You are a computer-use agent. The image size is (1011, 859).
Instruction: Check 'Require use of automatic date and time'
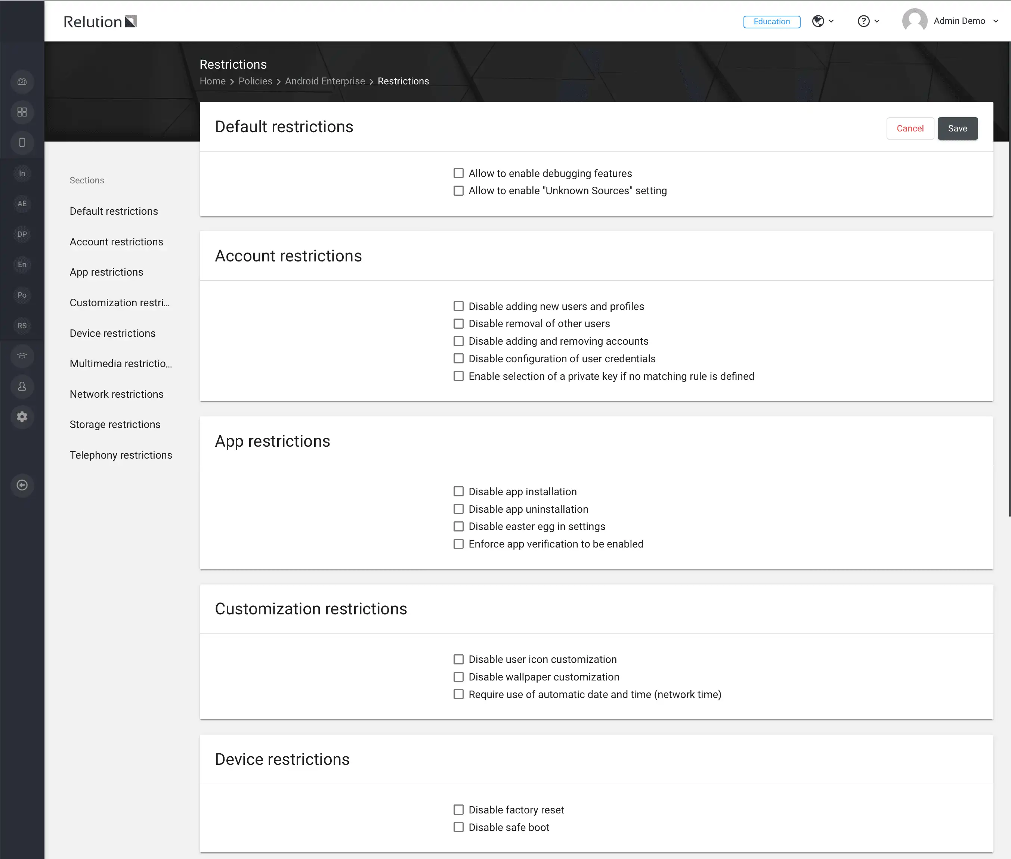tap(458, 694)
